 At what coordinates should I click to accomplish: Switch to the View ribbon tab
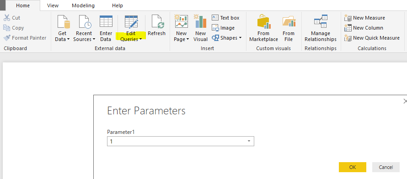click(53, 5)
